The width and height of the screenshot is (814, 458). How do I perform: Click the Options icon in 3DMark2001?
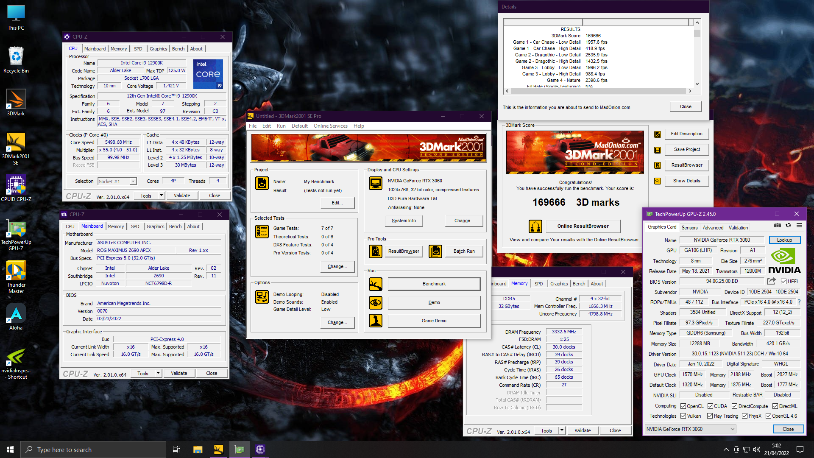[x=262, y=297]
